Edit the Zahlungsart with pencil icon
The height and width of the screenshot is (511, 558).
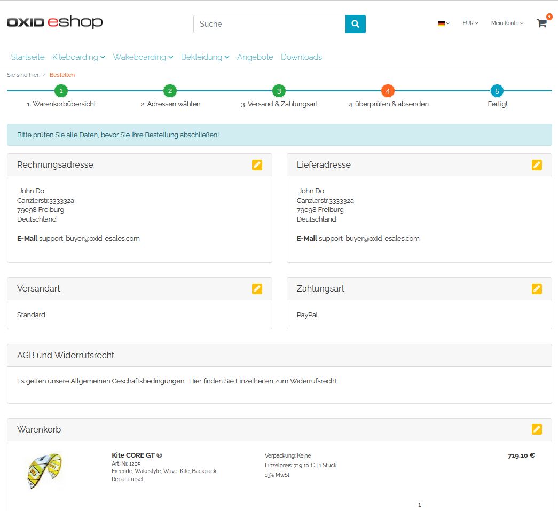[537, 289]
